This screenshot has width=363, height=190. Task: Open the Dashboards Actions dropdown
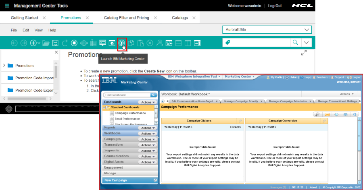coord(148,102)
